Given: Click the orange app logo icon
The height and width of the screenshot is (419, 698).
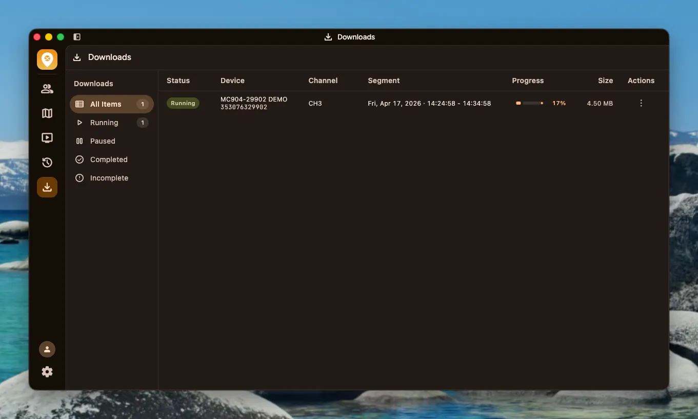Looking at the screenshot, I should pyautogui.click(x=47, y=59).
